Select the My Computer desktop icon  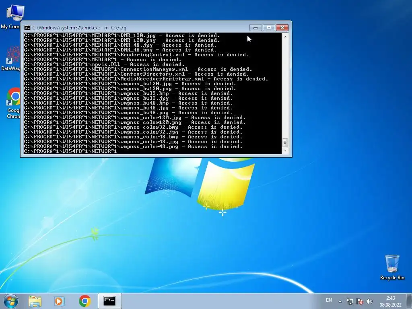click(12, 16)
